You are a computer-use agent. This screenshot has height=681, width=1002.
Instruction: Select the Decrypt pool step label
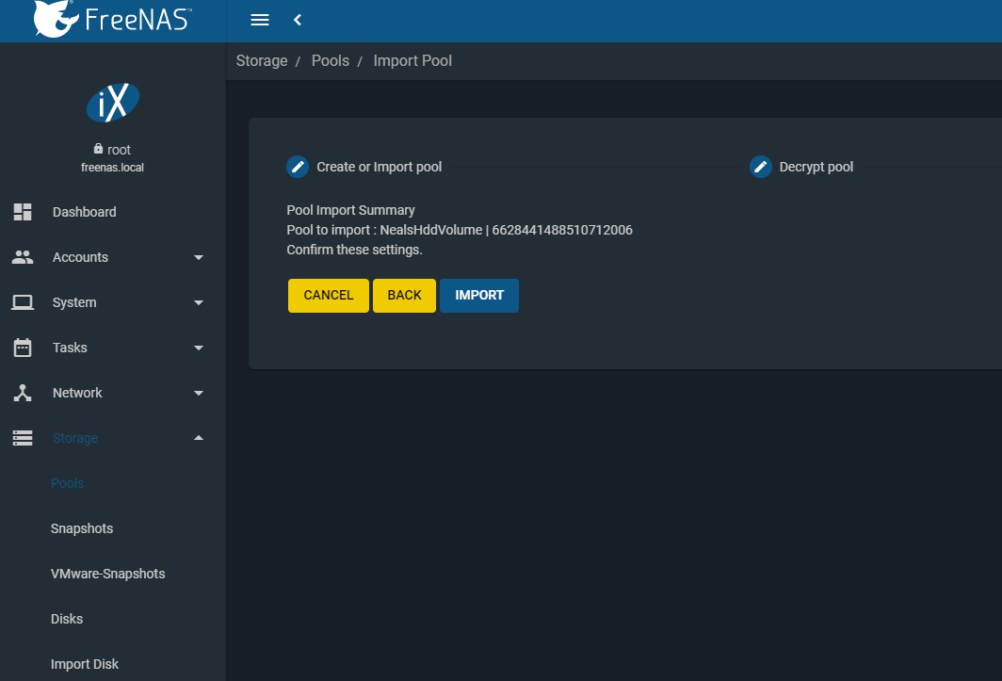816,167
